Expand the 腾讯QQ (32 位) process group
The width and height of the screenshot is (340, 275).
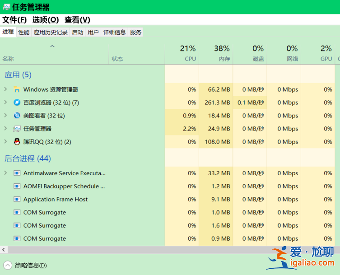pyautogui.click(x=5, y=141)
